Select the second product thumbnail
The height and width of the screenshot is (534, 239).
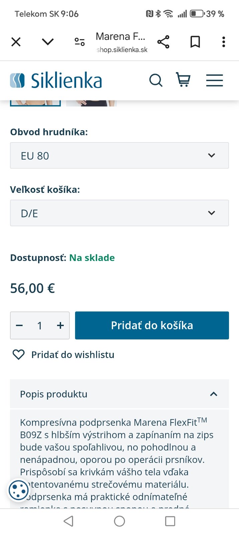(x=91, y=103)
